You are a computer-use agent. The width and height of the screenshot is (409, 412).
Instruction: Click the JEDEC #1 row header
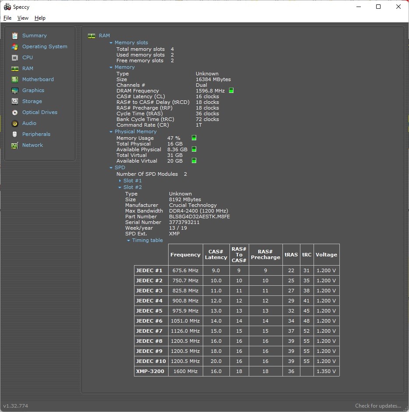click(151, 270)
